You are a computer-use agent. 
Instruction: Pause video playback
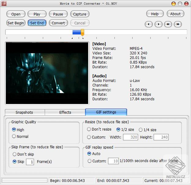click(x=58, y=14)
